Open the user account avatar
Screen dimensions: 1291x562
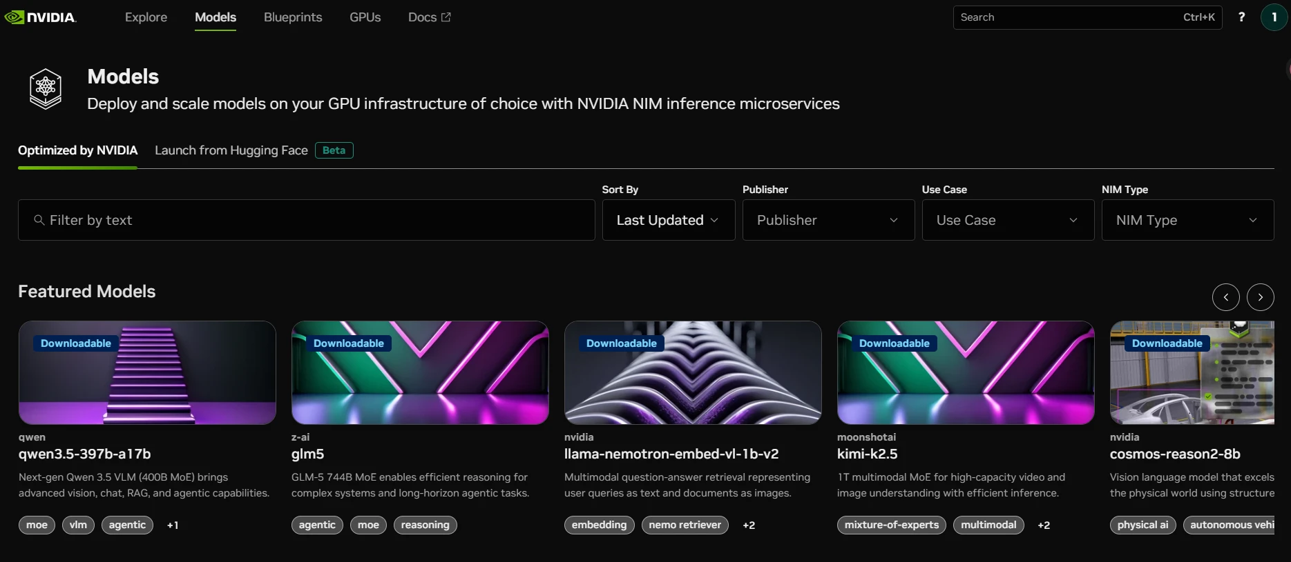click(x=1273, y=17)
